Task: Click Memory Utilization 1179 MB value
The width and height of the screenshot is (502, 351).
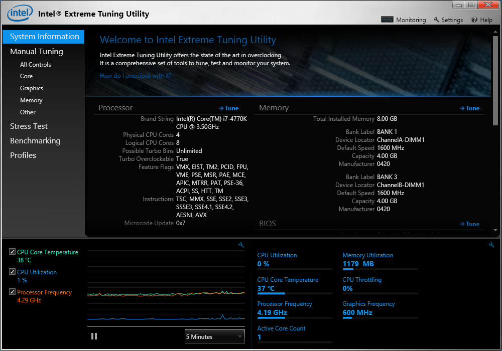Action: pos(358,264)
